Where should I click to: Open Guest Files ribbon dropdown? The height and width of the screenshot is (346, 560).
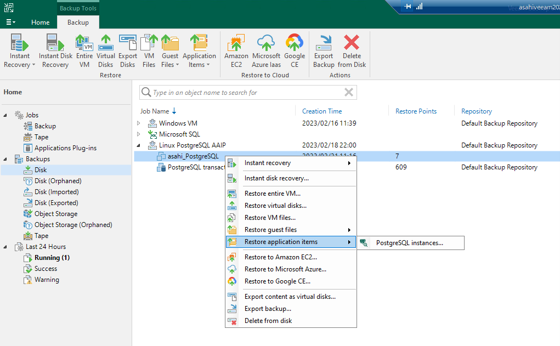[169, 50]
